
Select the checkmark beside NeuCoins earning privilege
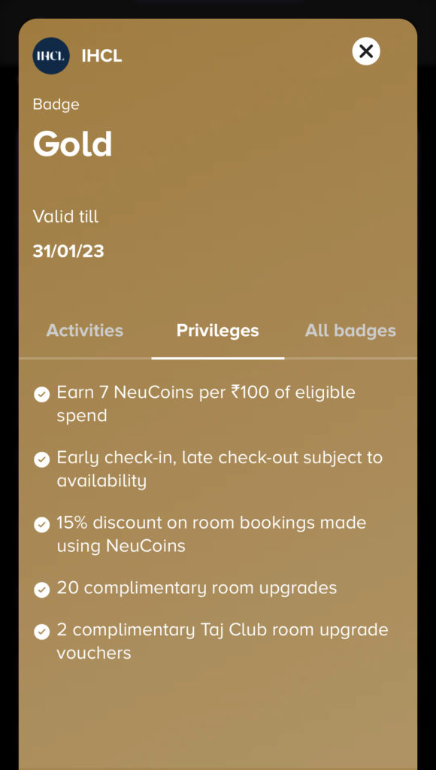41,393
